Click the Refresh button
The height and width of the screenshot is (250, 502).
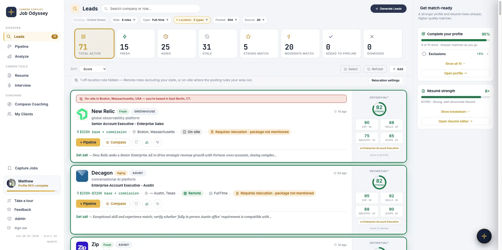coord(375,69)
